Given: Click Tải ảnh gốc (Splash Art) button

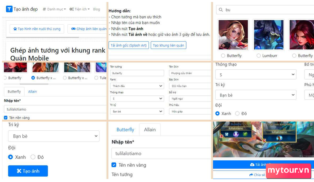Looking at the screenshot, I should pos(129,45).
